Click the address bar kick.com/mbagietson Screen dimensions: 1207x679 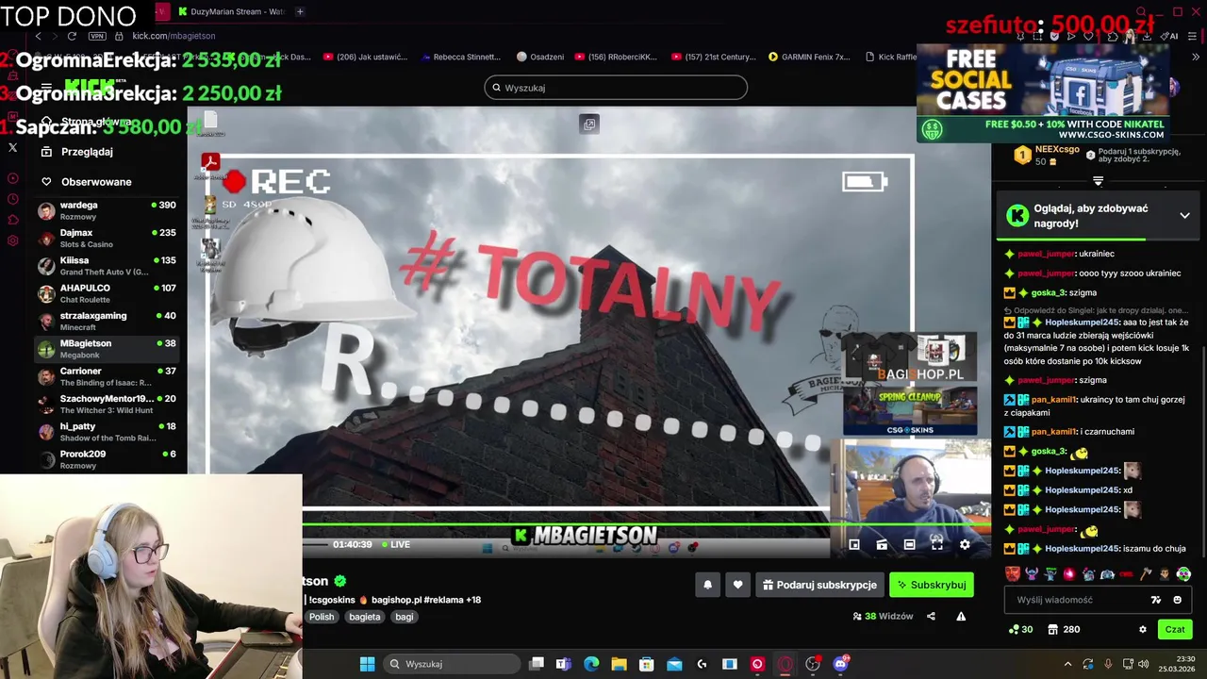coord(174,36)
